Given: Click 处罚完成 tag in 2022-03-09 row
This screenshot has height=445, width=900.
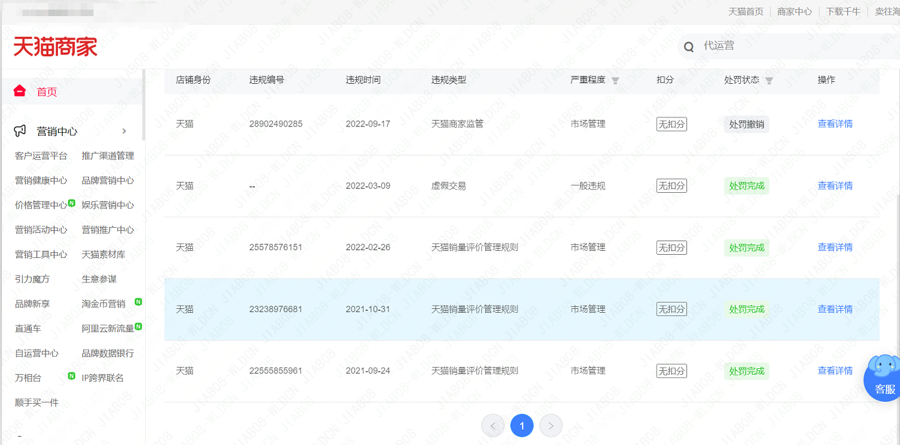Looking at the screenshot, I should (746, 186).
